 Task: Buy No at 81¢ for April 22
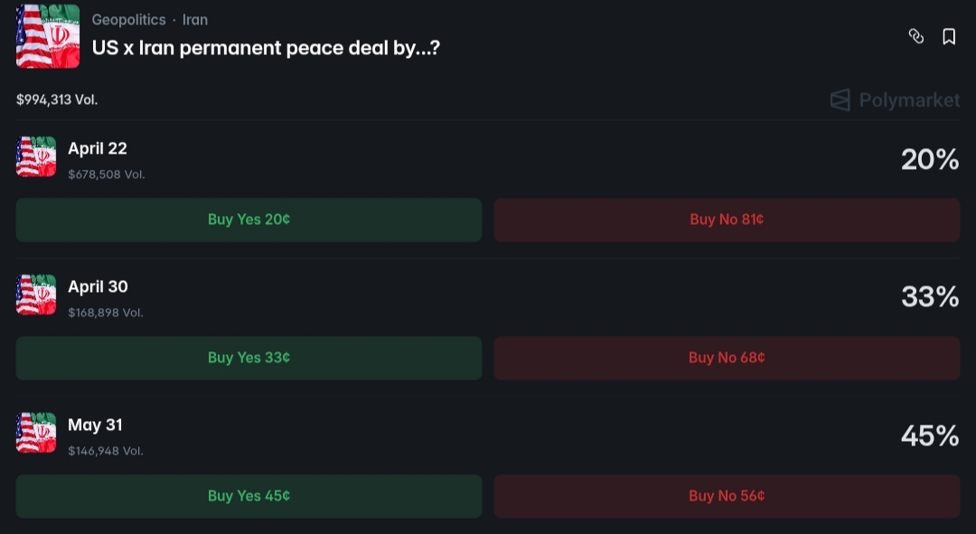(x=727, y=220)
